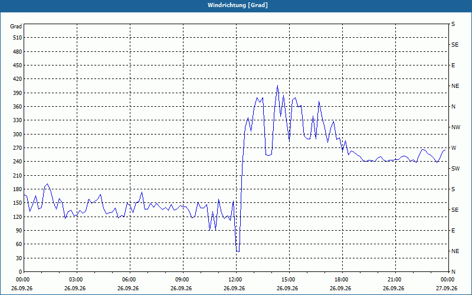Click the wind curve's highest peak above 390
This screenshot has height=295, width=472.
pos(277,86)
